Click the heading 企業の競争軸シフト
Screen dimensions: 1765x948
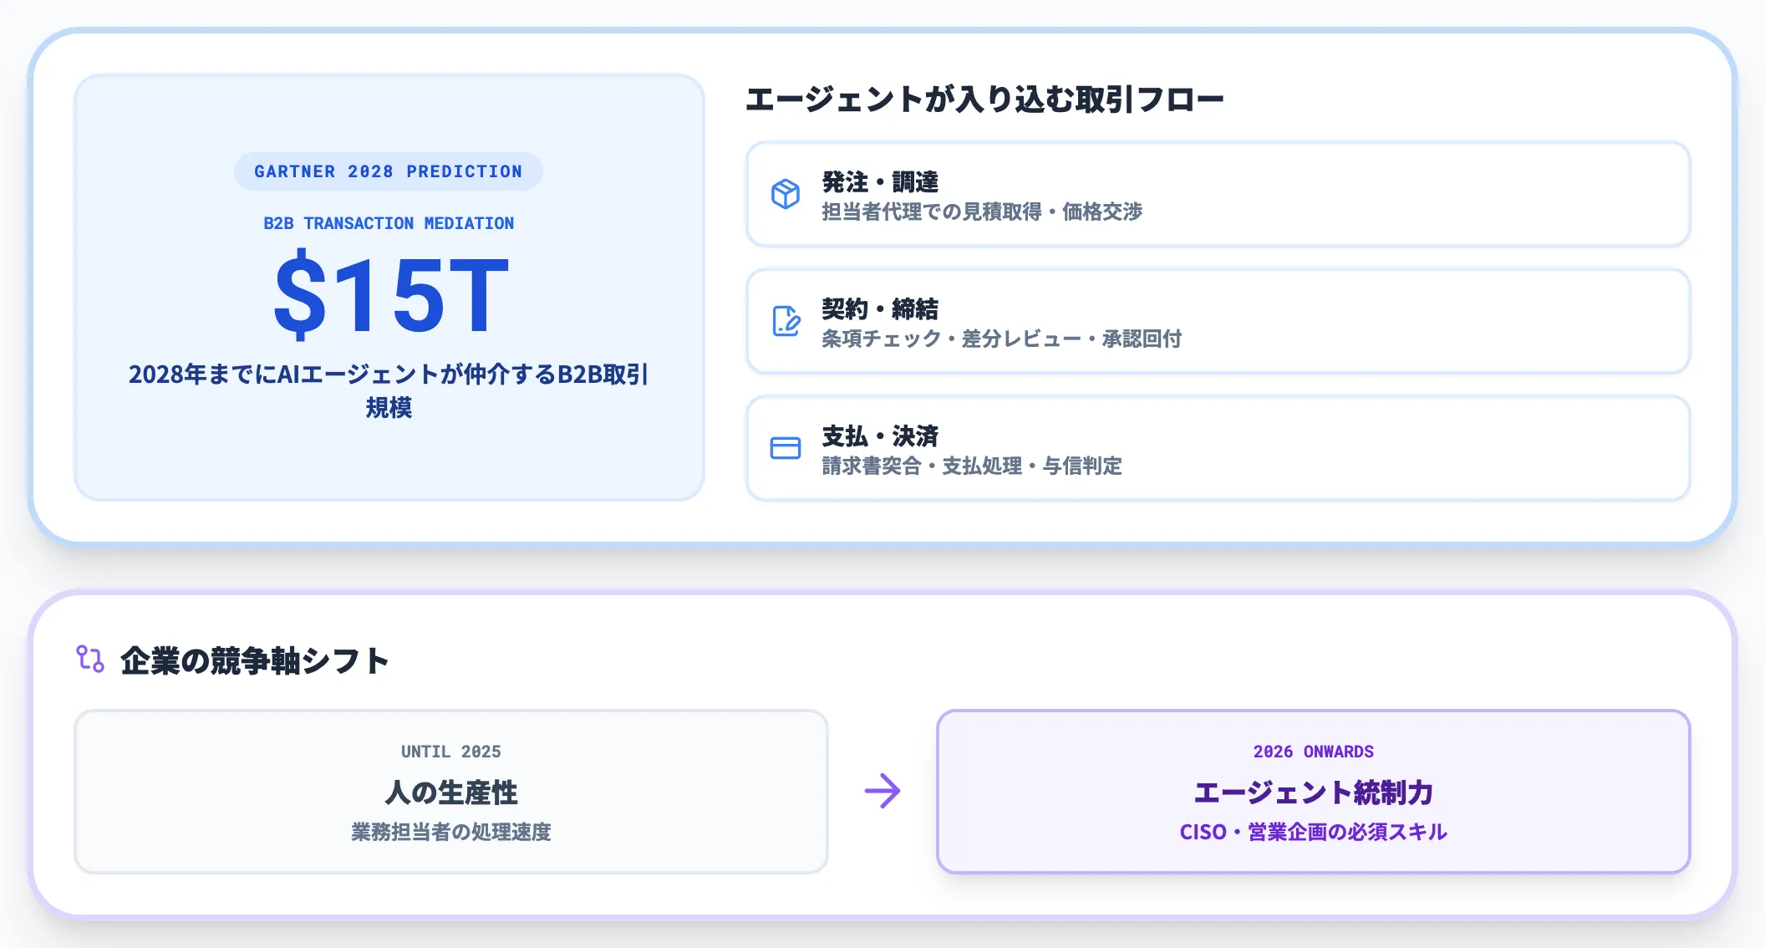(255, 660)
